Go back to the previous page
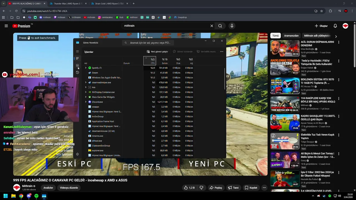The width and height of the screenshot is (356, 200). (4, 11)
